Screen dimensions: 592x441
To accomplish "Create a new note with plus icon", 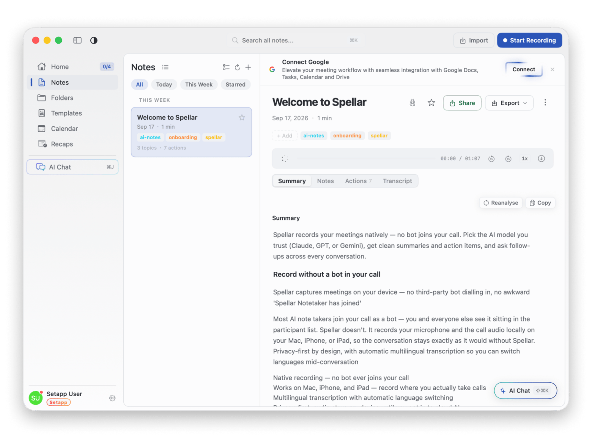I will [248, 67].
